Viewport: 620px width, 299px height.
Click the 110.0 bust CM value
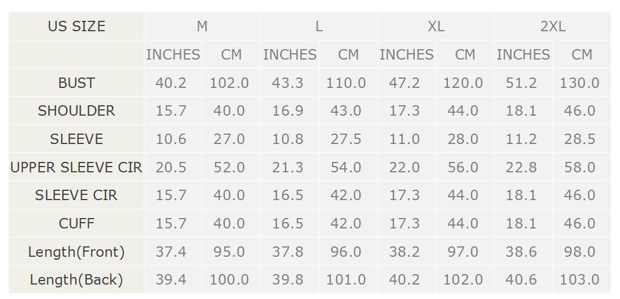pos(346,83)
